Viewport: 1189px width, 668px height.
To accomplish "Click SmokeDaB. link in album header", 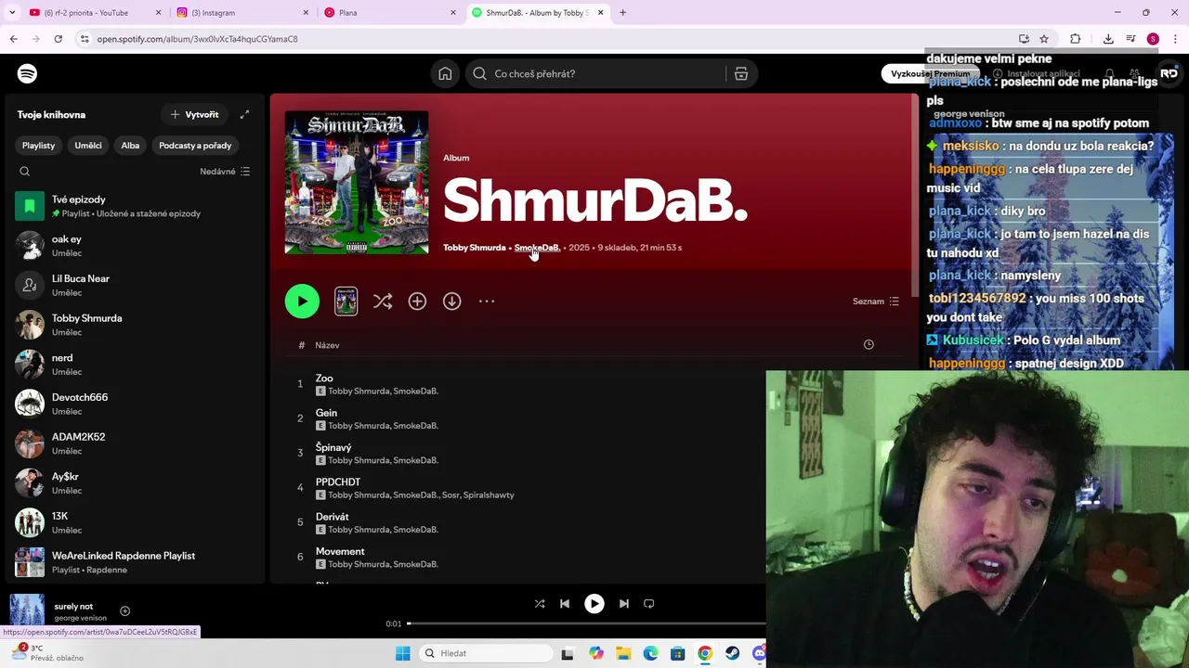I will click(x=537, y=248).
